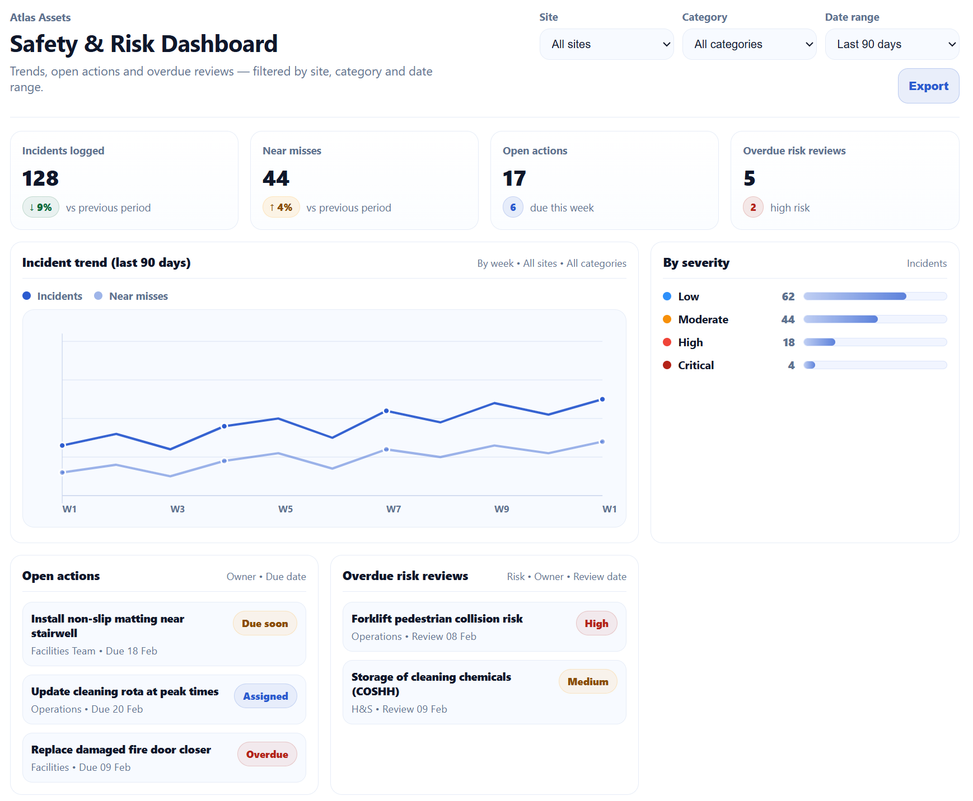
Task: Click the Critical severity progress bar
Action: (x=874, y=365)
